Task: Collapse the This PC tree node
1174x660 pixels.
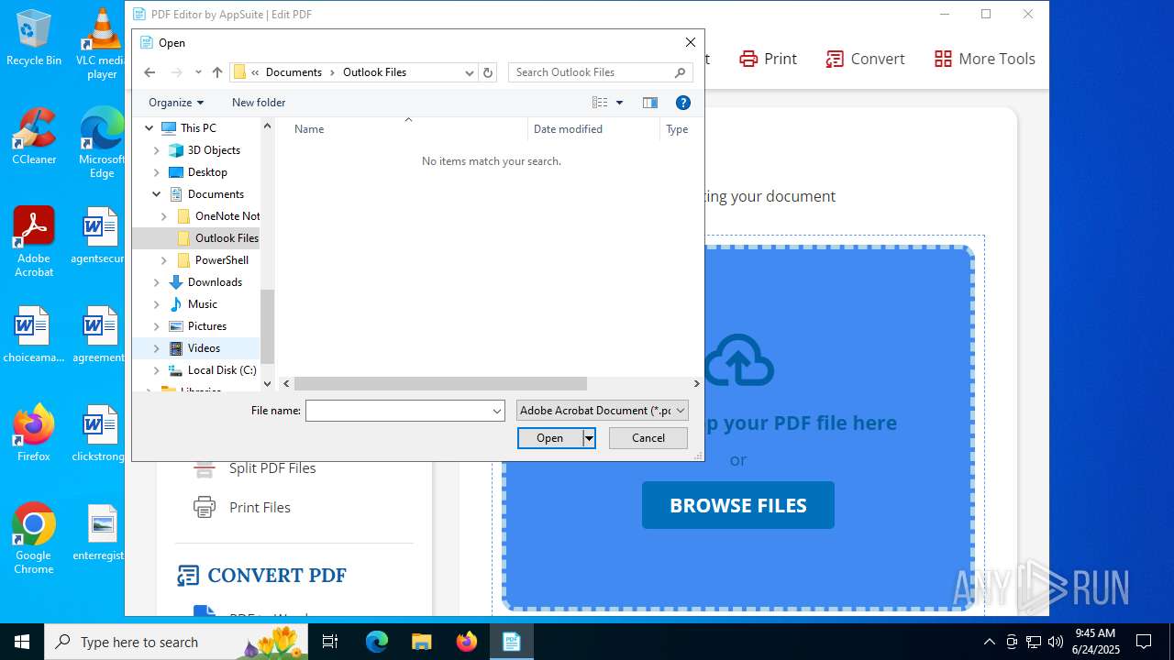Action: tap(150, 128)
